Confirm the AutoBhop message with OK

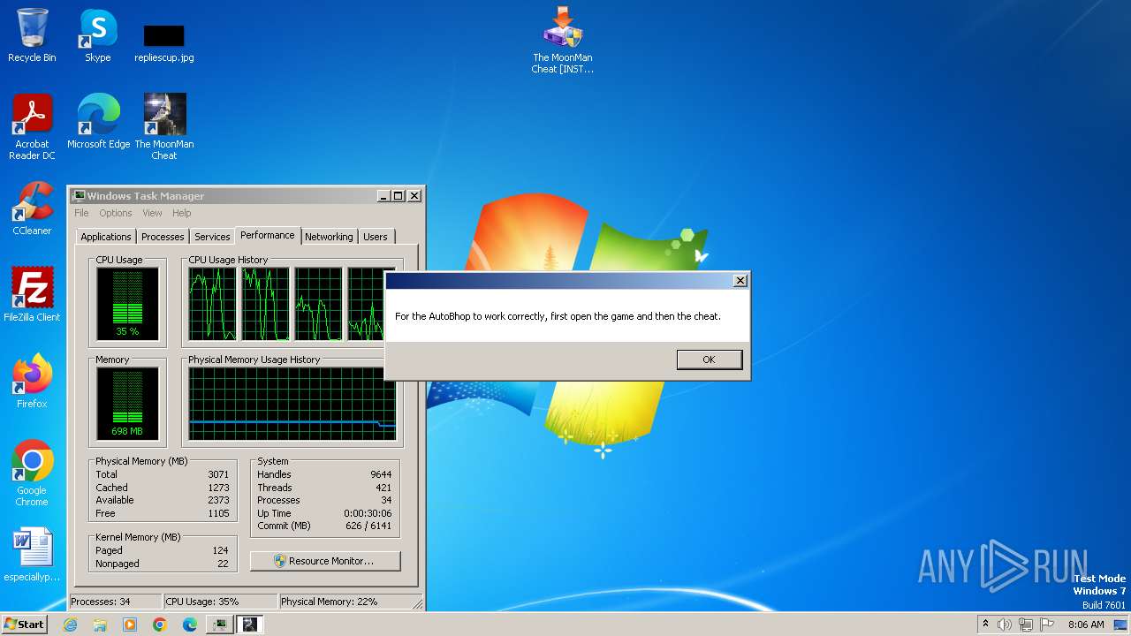click(x=709, y=360)
